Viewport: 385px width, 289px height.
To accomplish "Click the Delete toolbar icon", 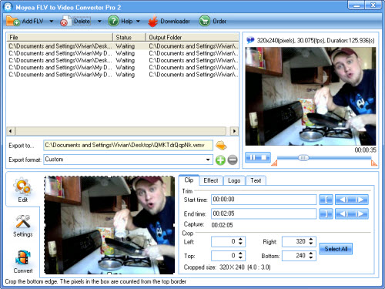I will point(64,22).
